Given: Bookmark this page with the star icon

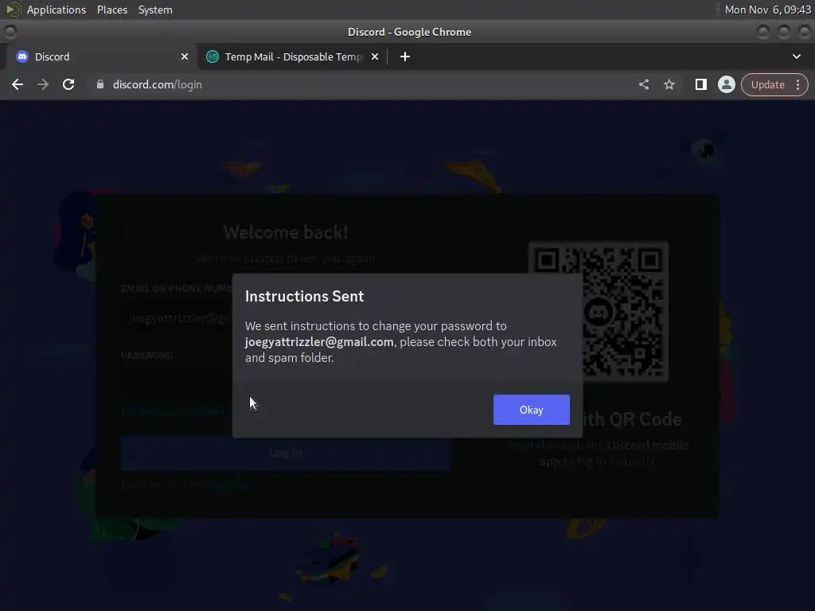Looking at the screenshot, I should click(x=669, y=84).
